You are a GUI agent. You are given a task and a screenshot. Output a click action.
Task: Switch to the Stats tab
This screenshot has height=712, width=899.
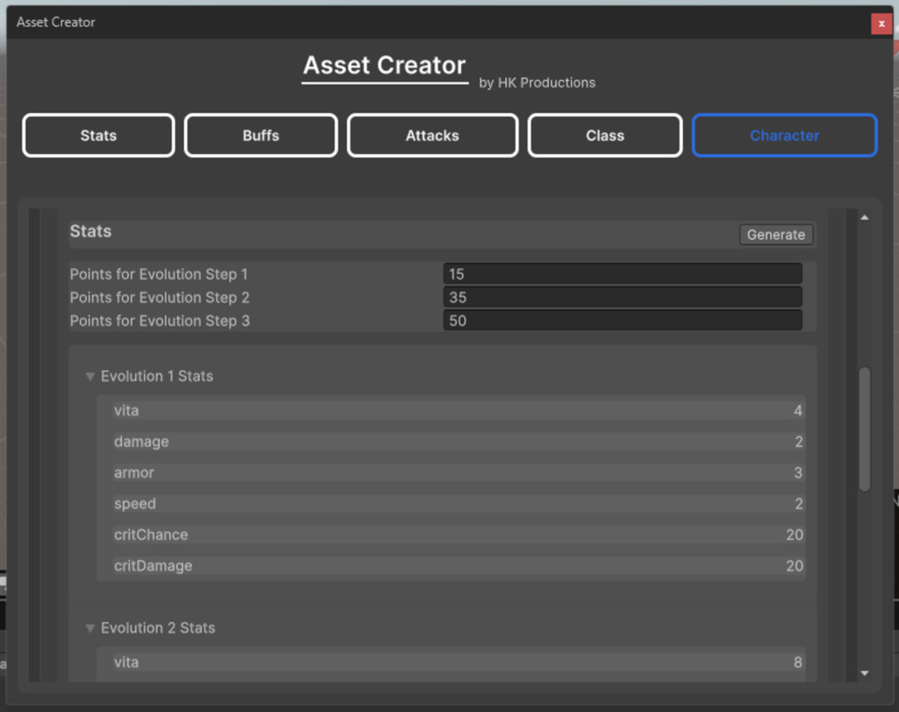[98, 135]
